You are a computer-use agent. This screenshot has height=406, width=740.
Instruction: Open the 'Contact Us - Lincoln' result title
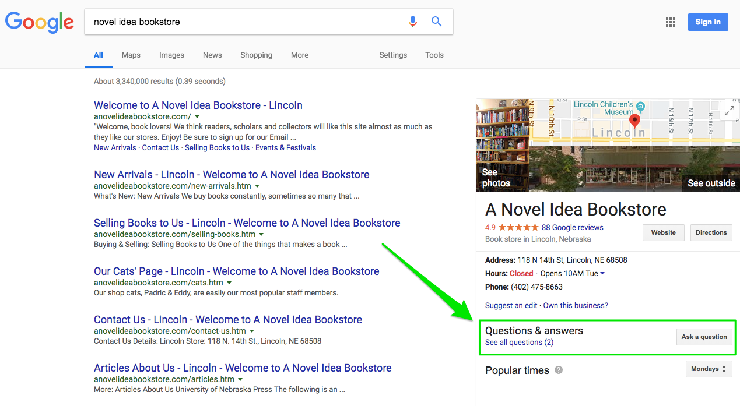coord(228,320)
